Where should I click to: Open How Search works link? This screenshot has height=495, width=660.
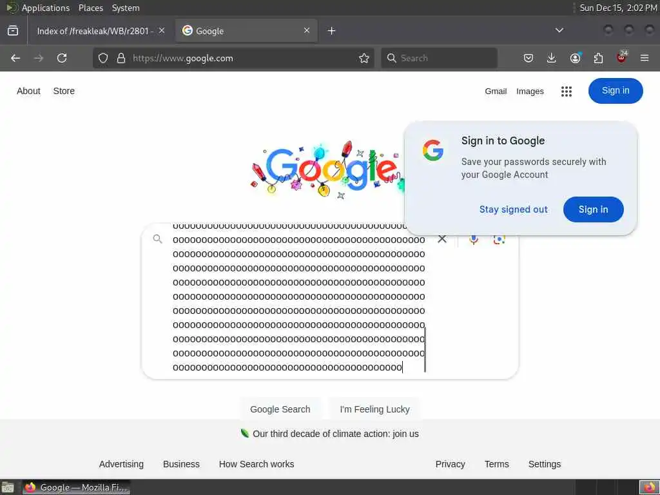click(x=257, y=464)
